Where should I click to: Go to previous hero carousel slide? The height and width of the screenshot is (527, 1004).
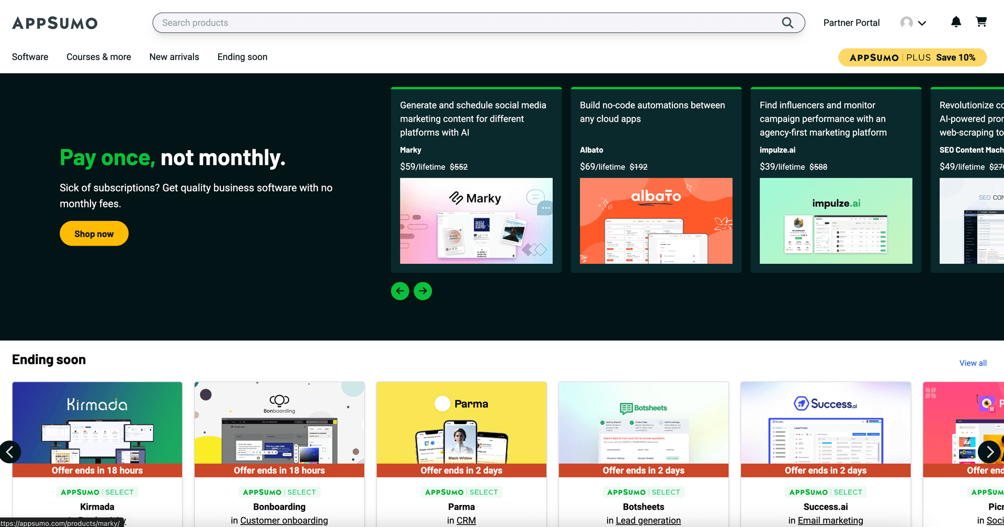tap(400, 291)
